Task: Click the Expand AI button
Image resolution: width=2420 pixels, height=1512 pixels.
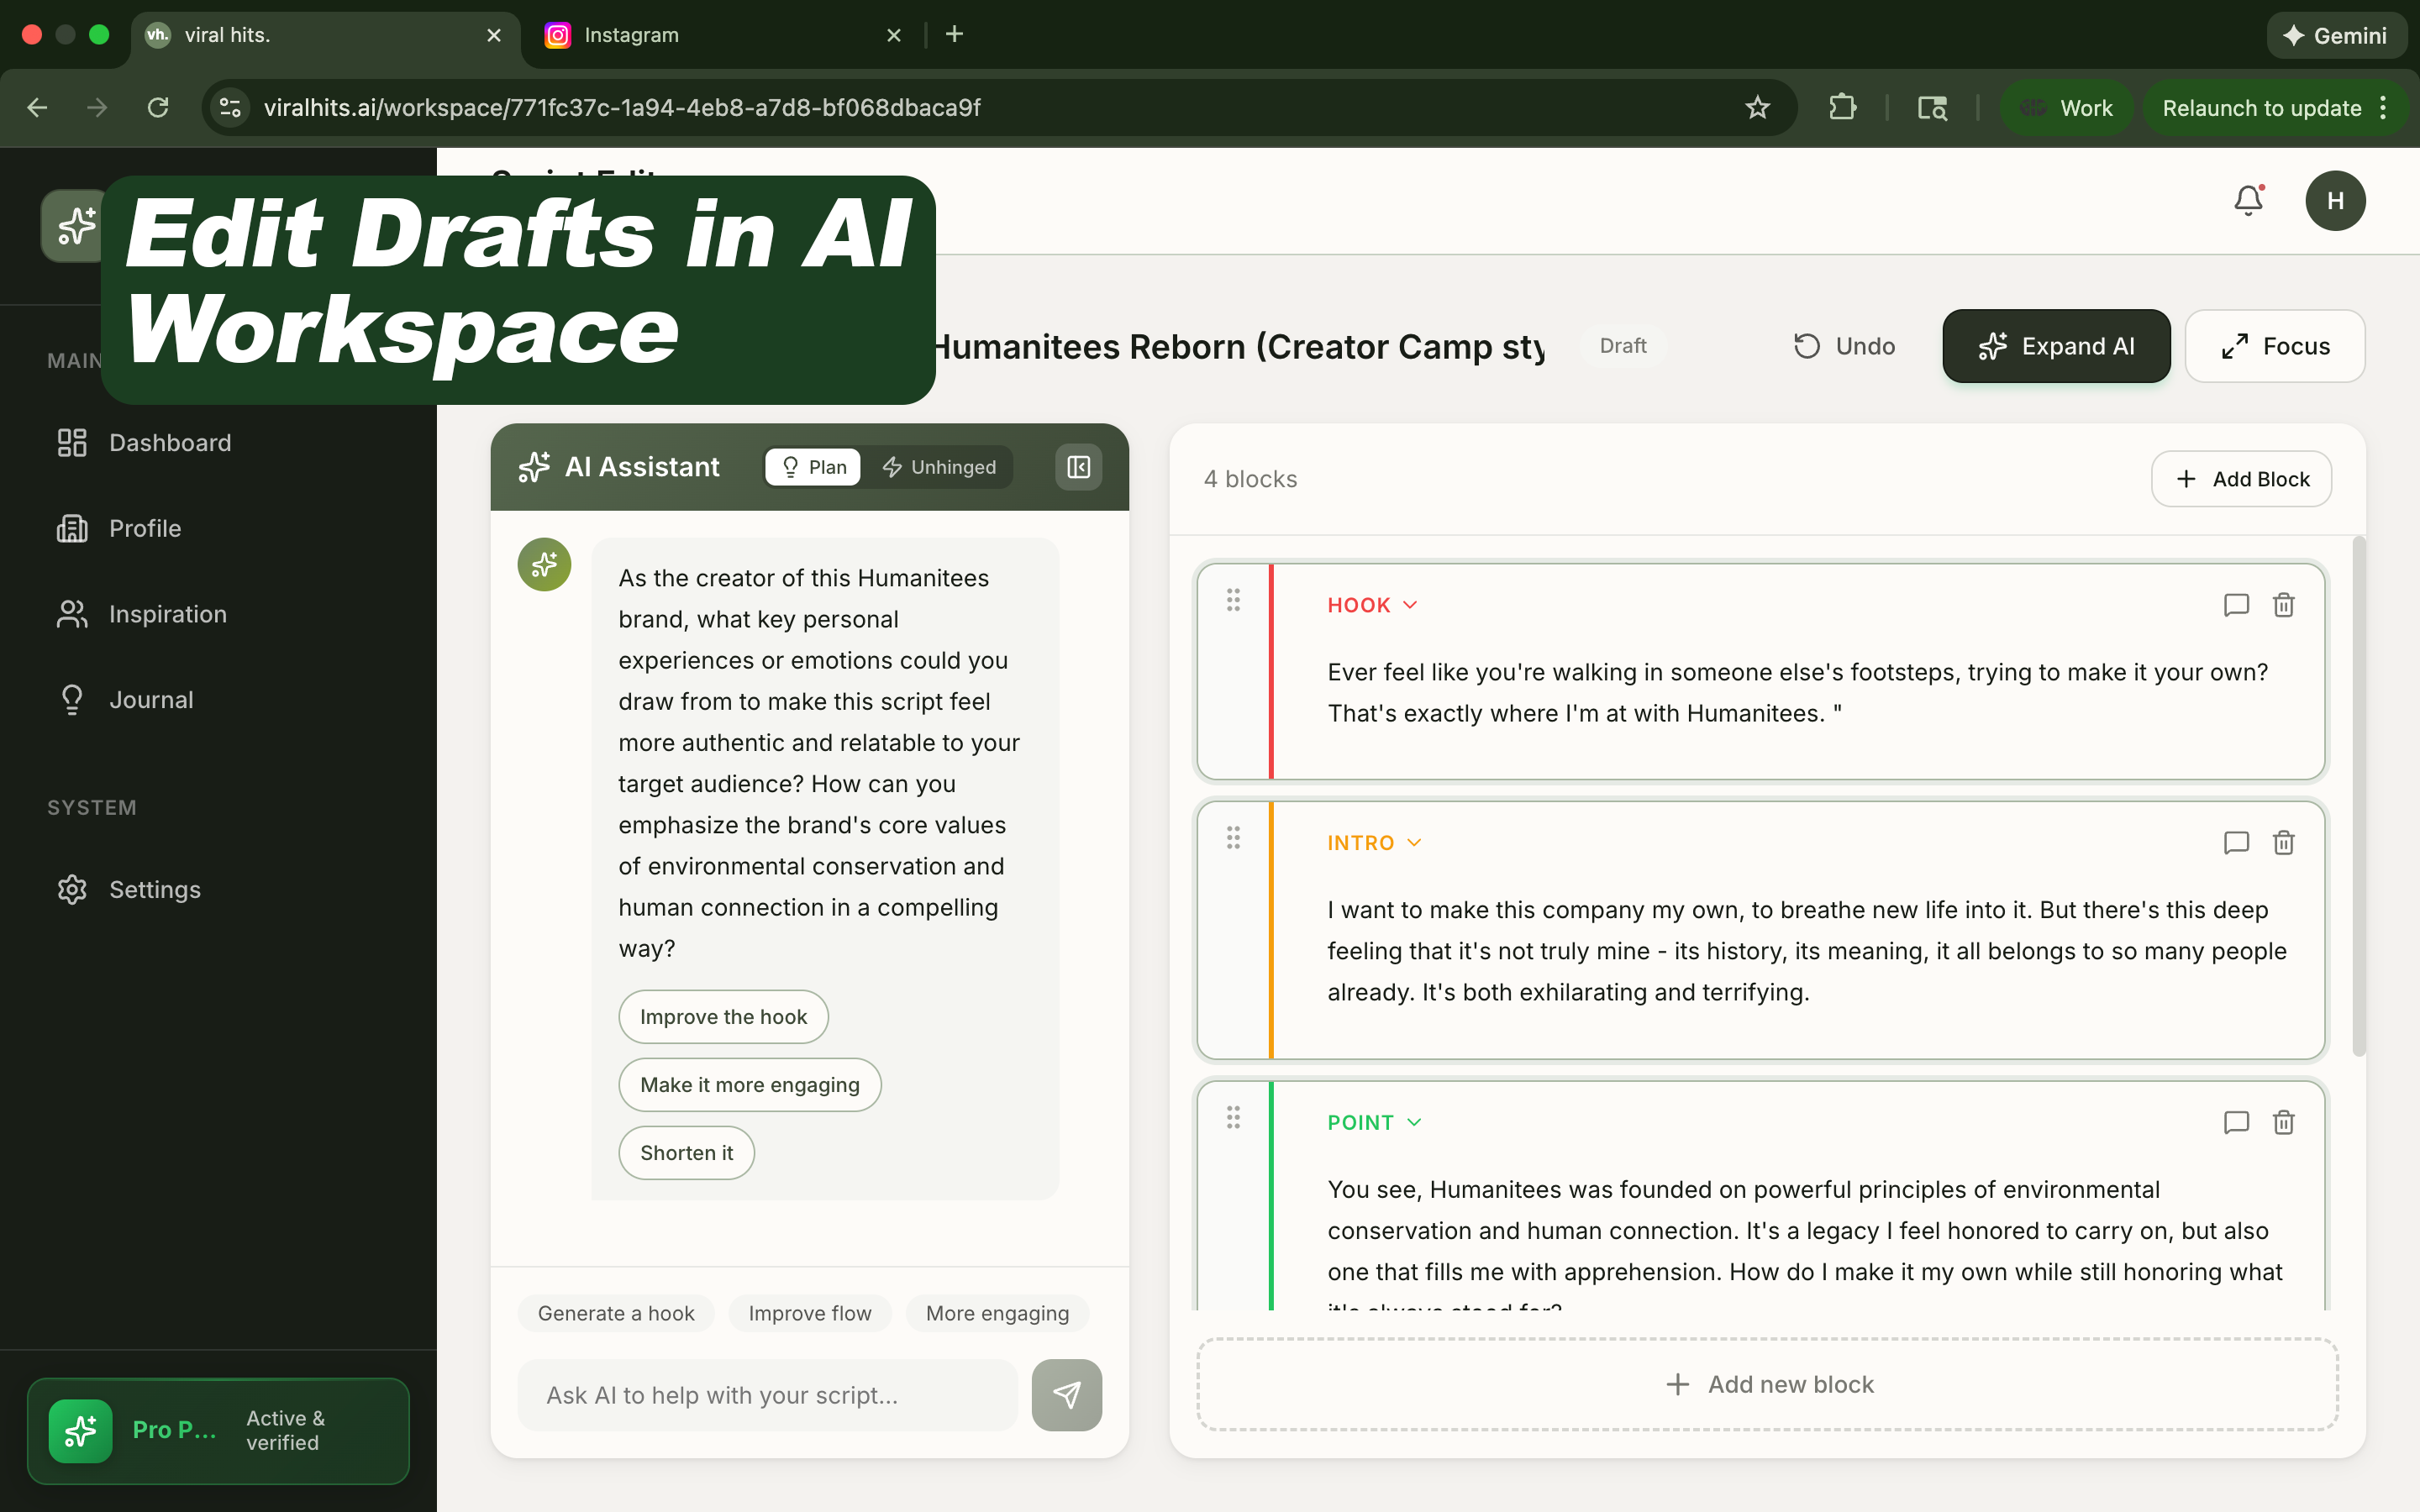Action: [x=2055, y=346]
